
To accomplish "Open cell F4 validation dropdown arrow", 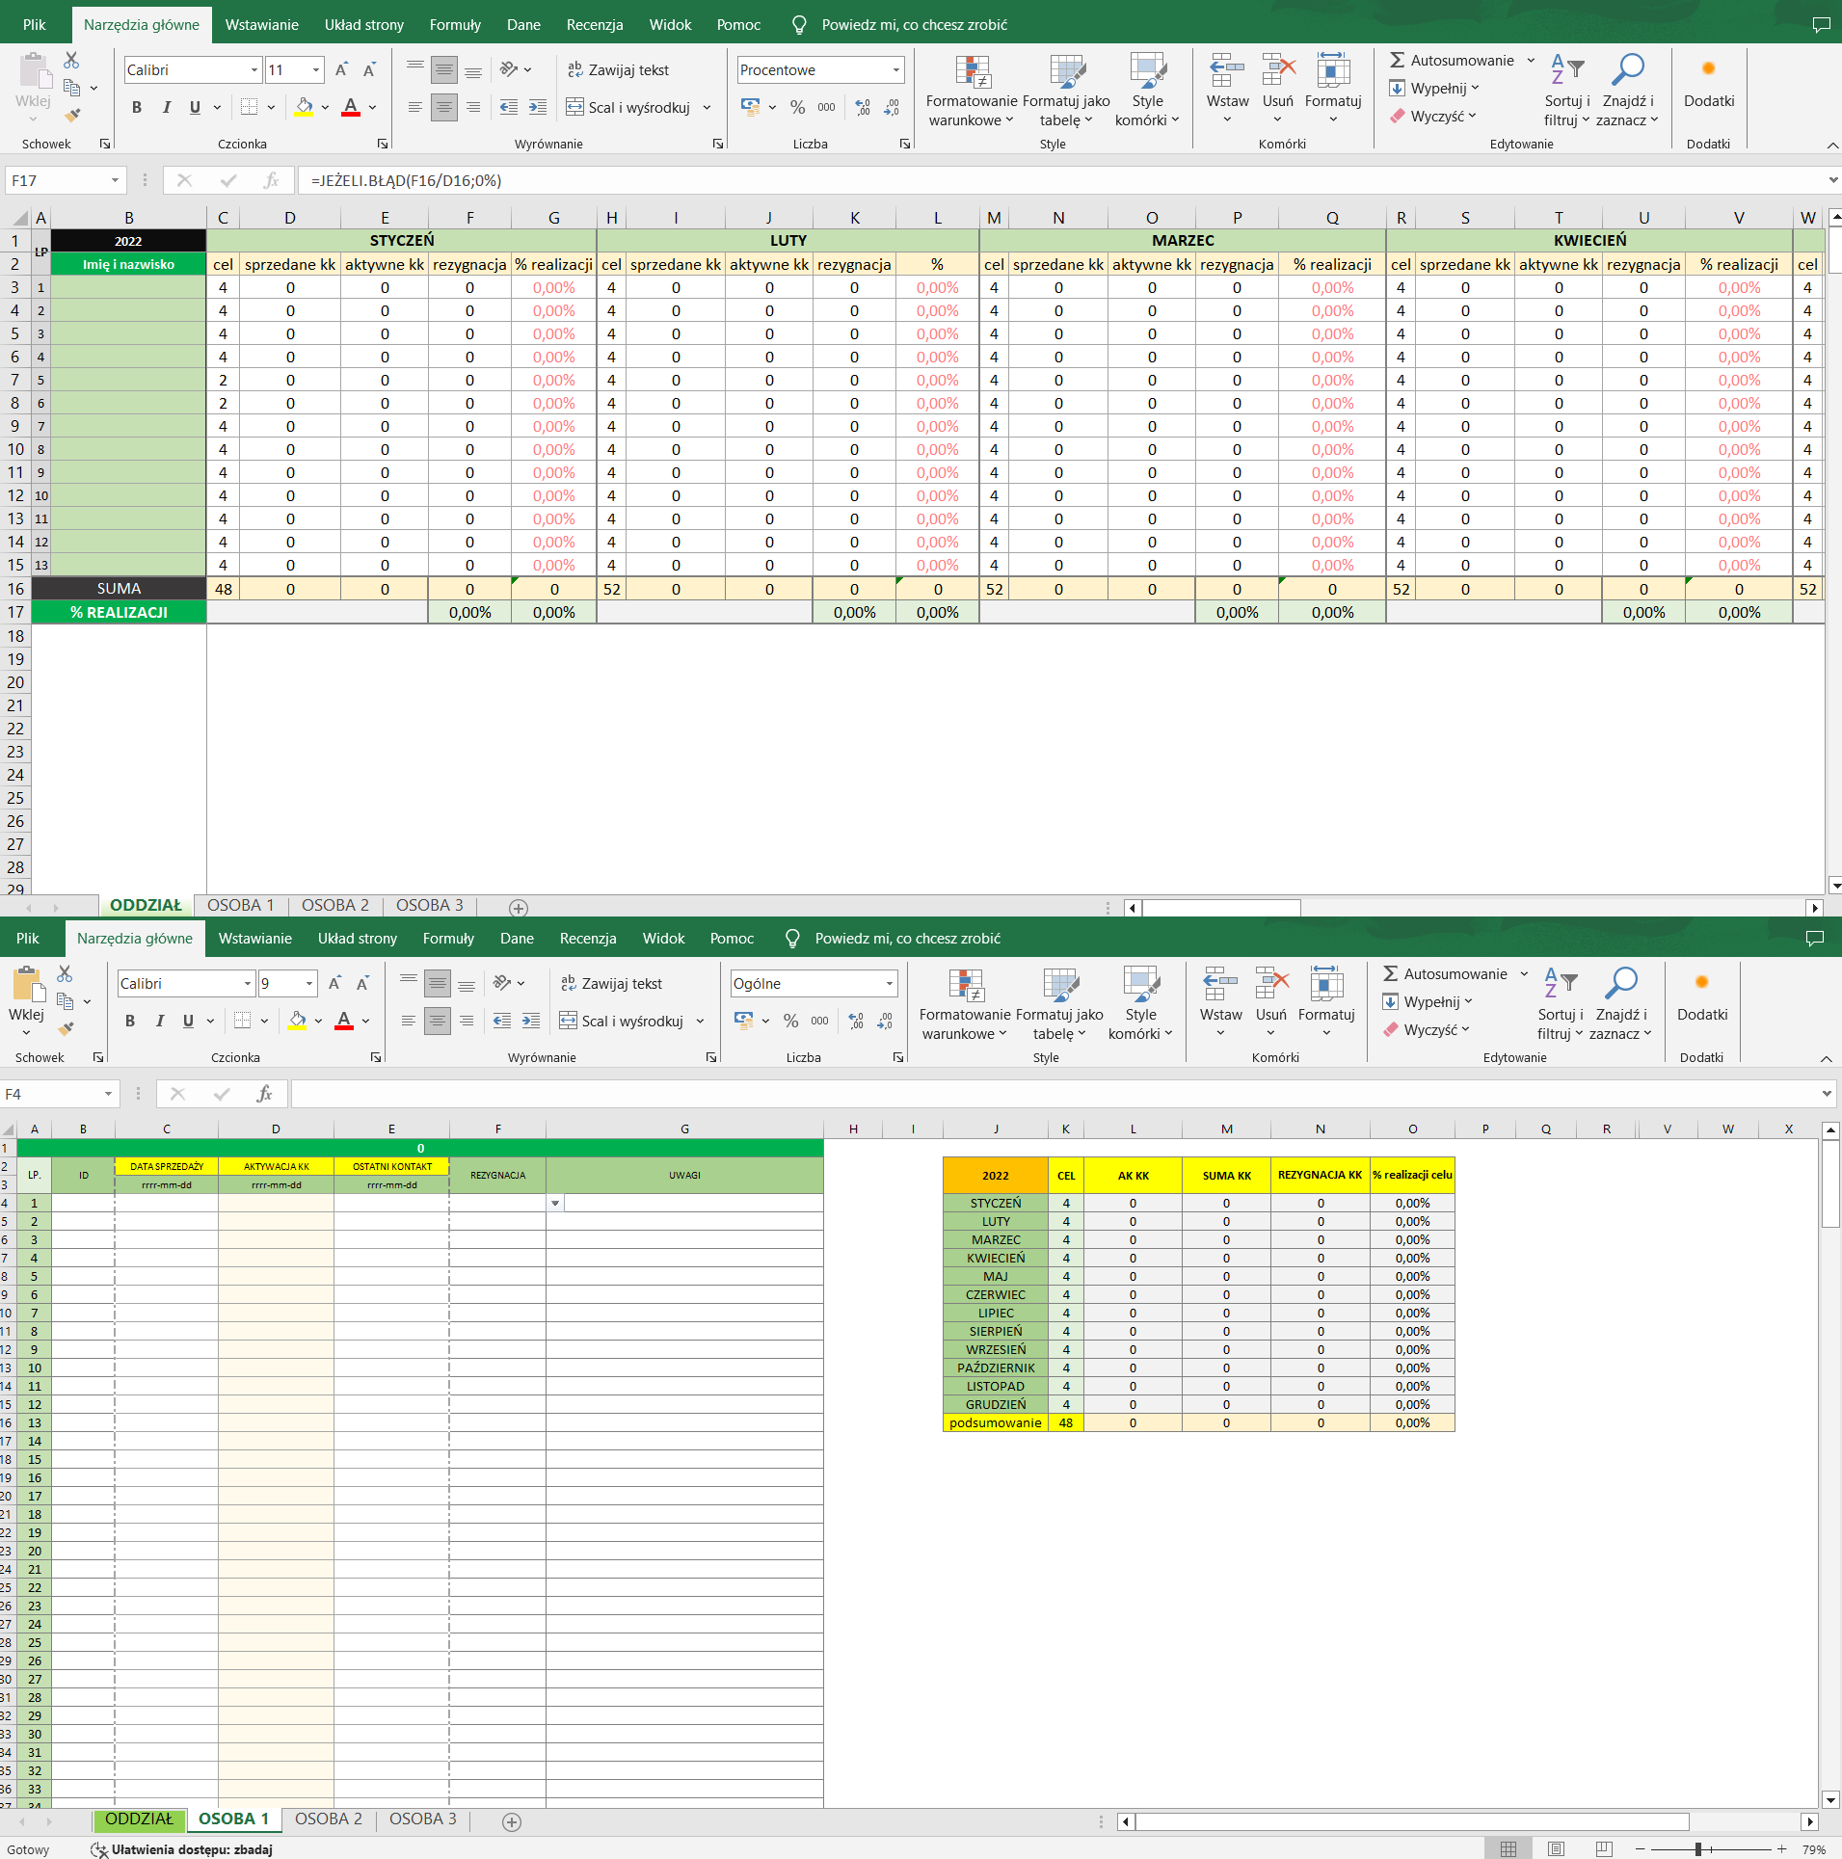I will 555,1203.
